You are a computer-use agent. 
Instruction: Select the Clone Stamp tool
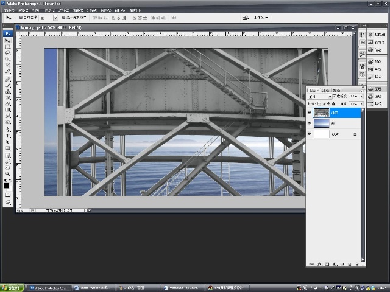pyautogui.click(x=8, y=91)
